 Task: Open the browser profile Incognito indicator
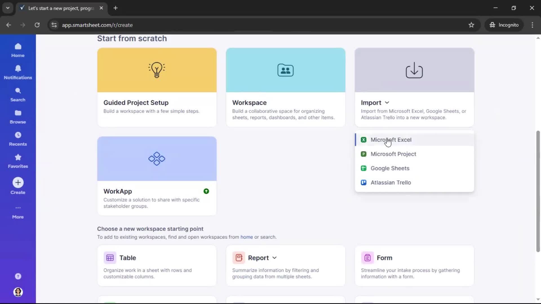(504, 25)
